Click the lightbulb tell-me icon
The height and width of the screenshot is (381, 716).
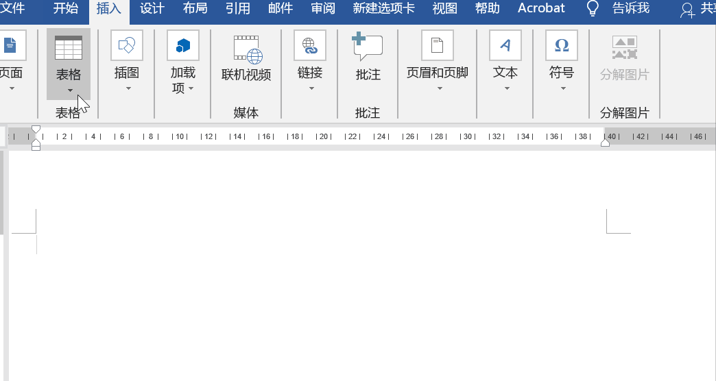click(593, 9)
